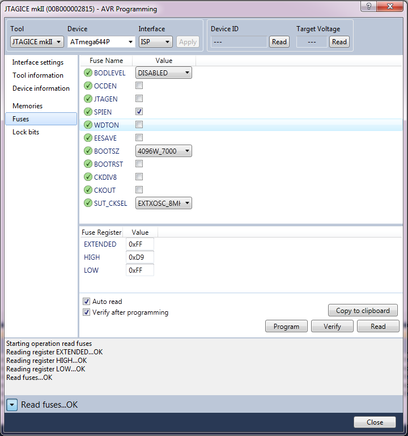
Task: Open the help question mark button
Action: [x=369, y=6]
